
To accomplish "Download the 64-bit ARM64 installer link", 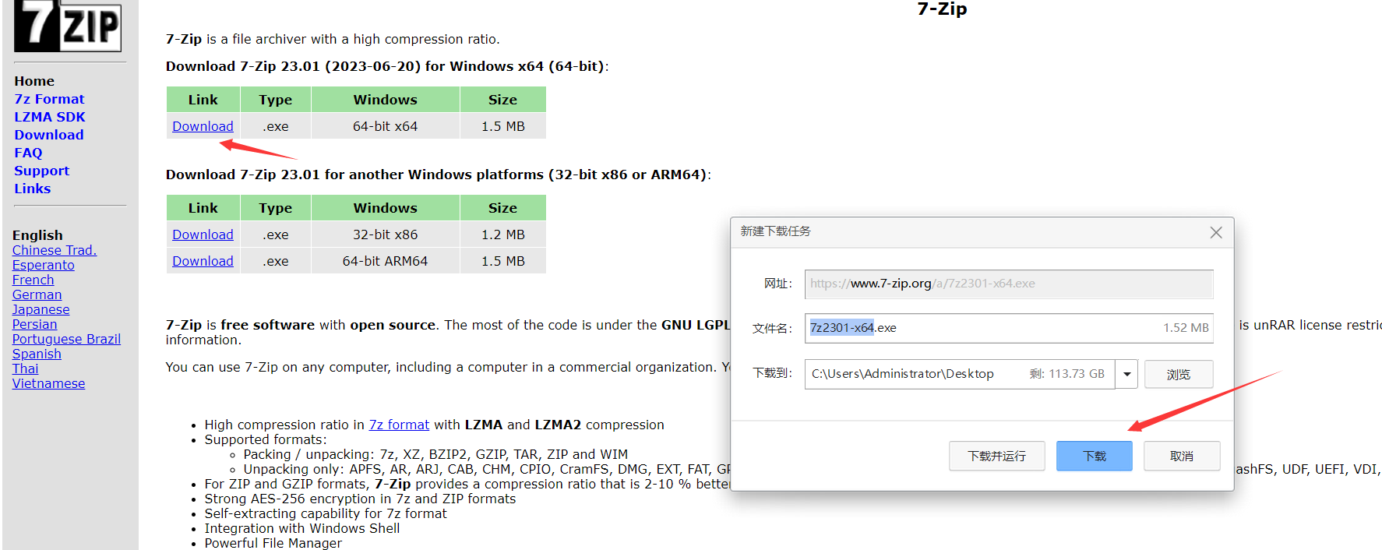I will (203, 261).
